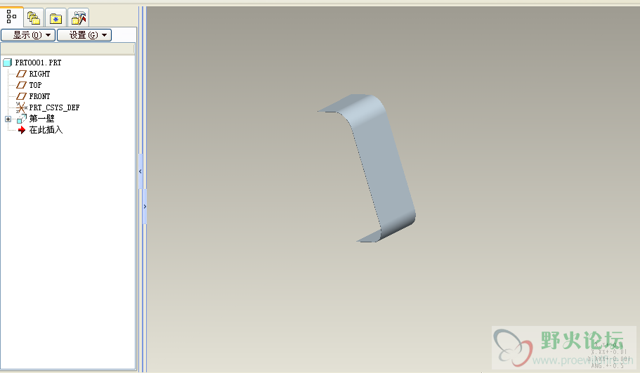Open the Favorites folder tab
This screenshot has height=373, width=640.
56,18
